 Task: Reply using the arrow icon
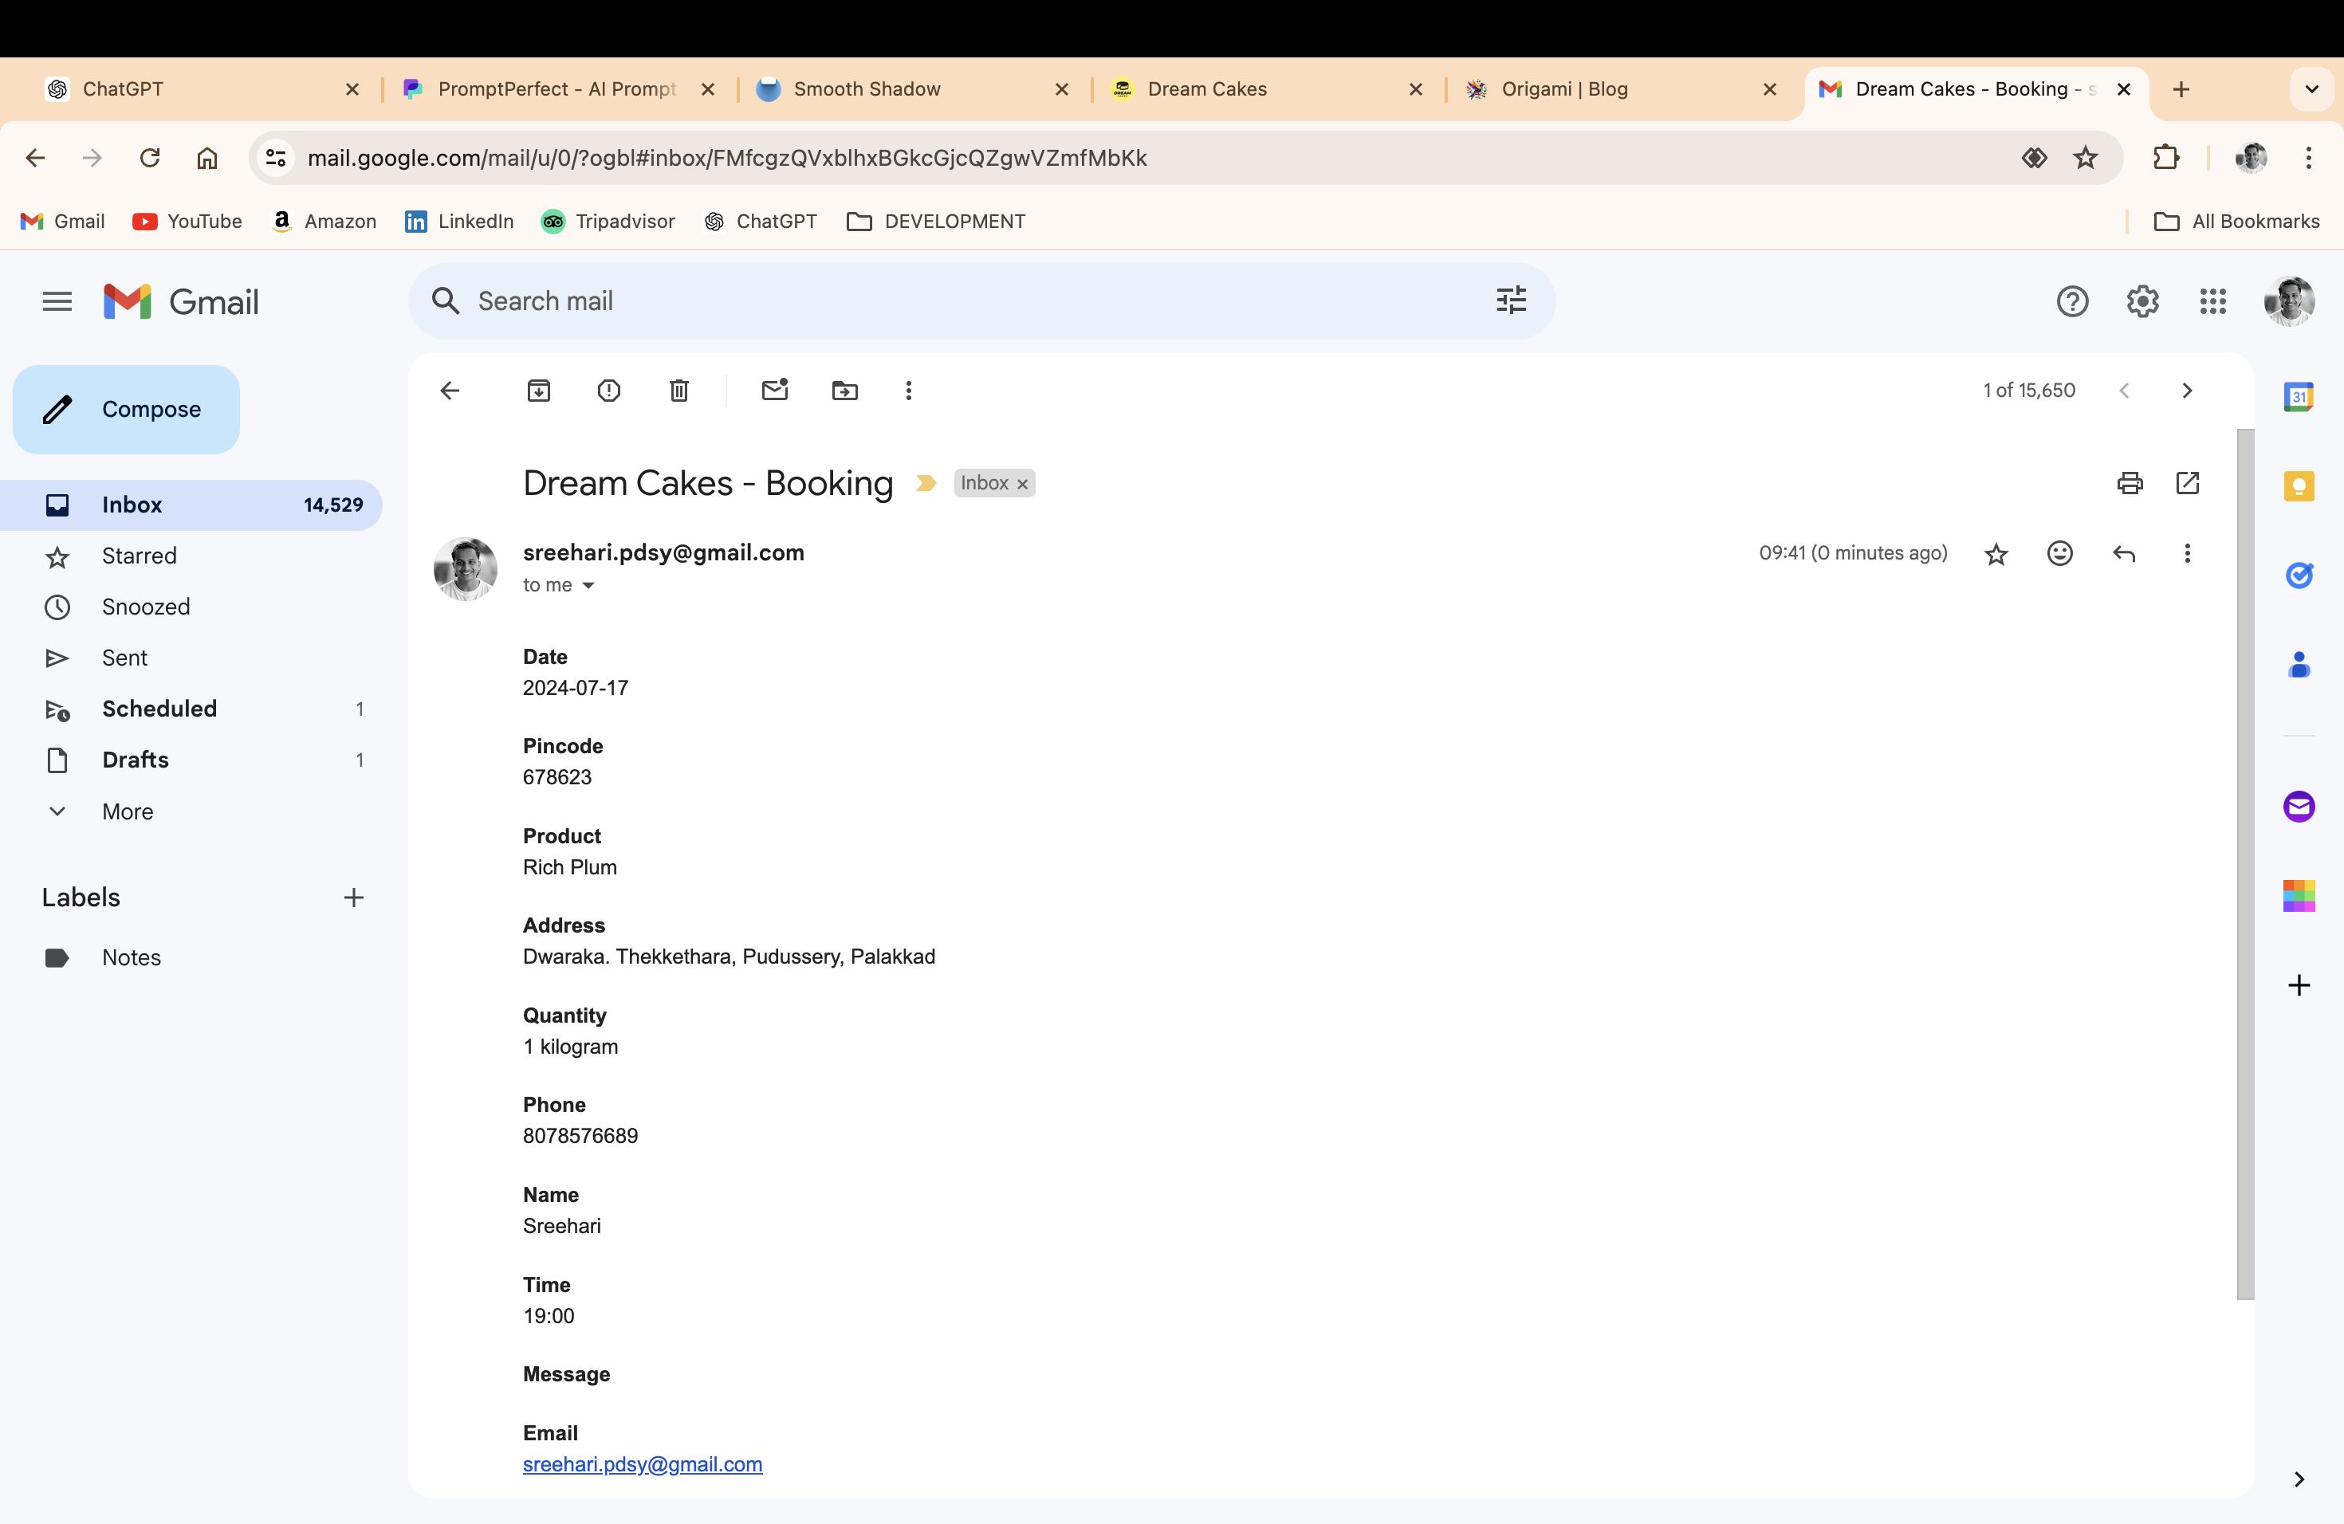coord(2123,553)
